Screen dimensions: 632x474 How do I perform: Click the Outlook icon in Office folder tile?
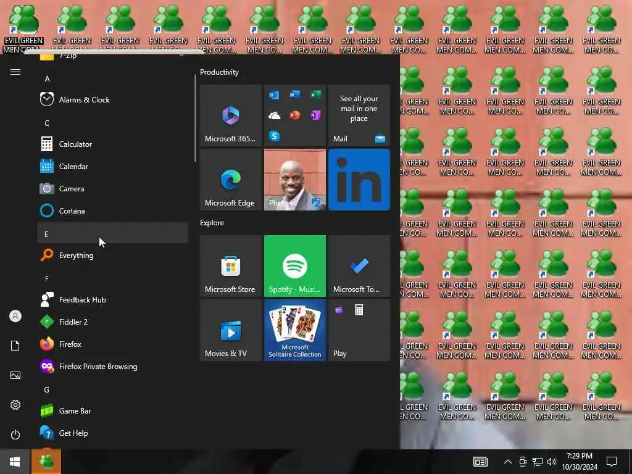[274, 94]
